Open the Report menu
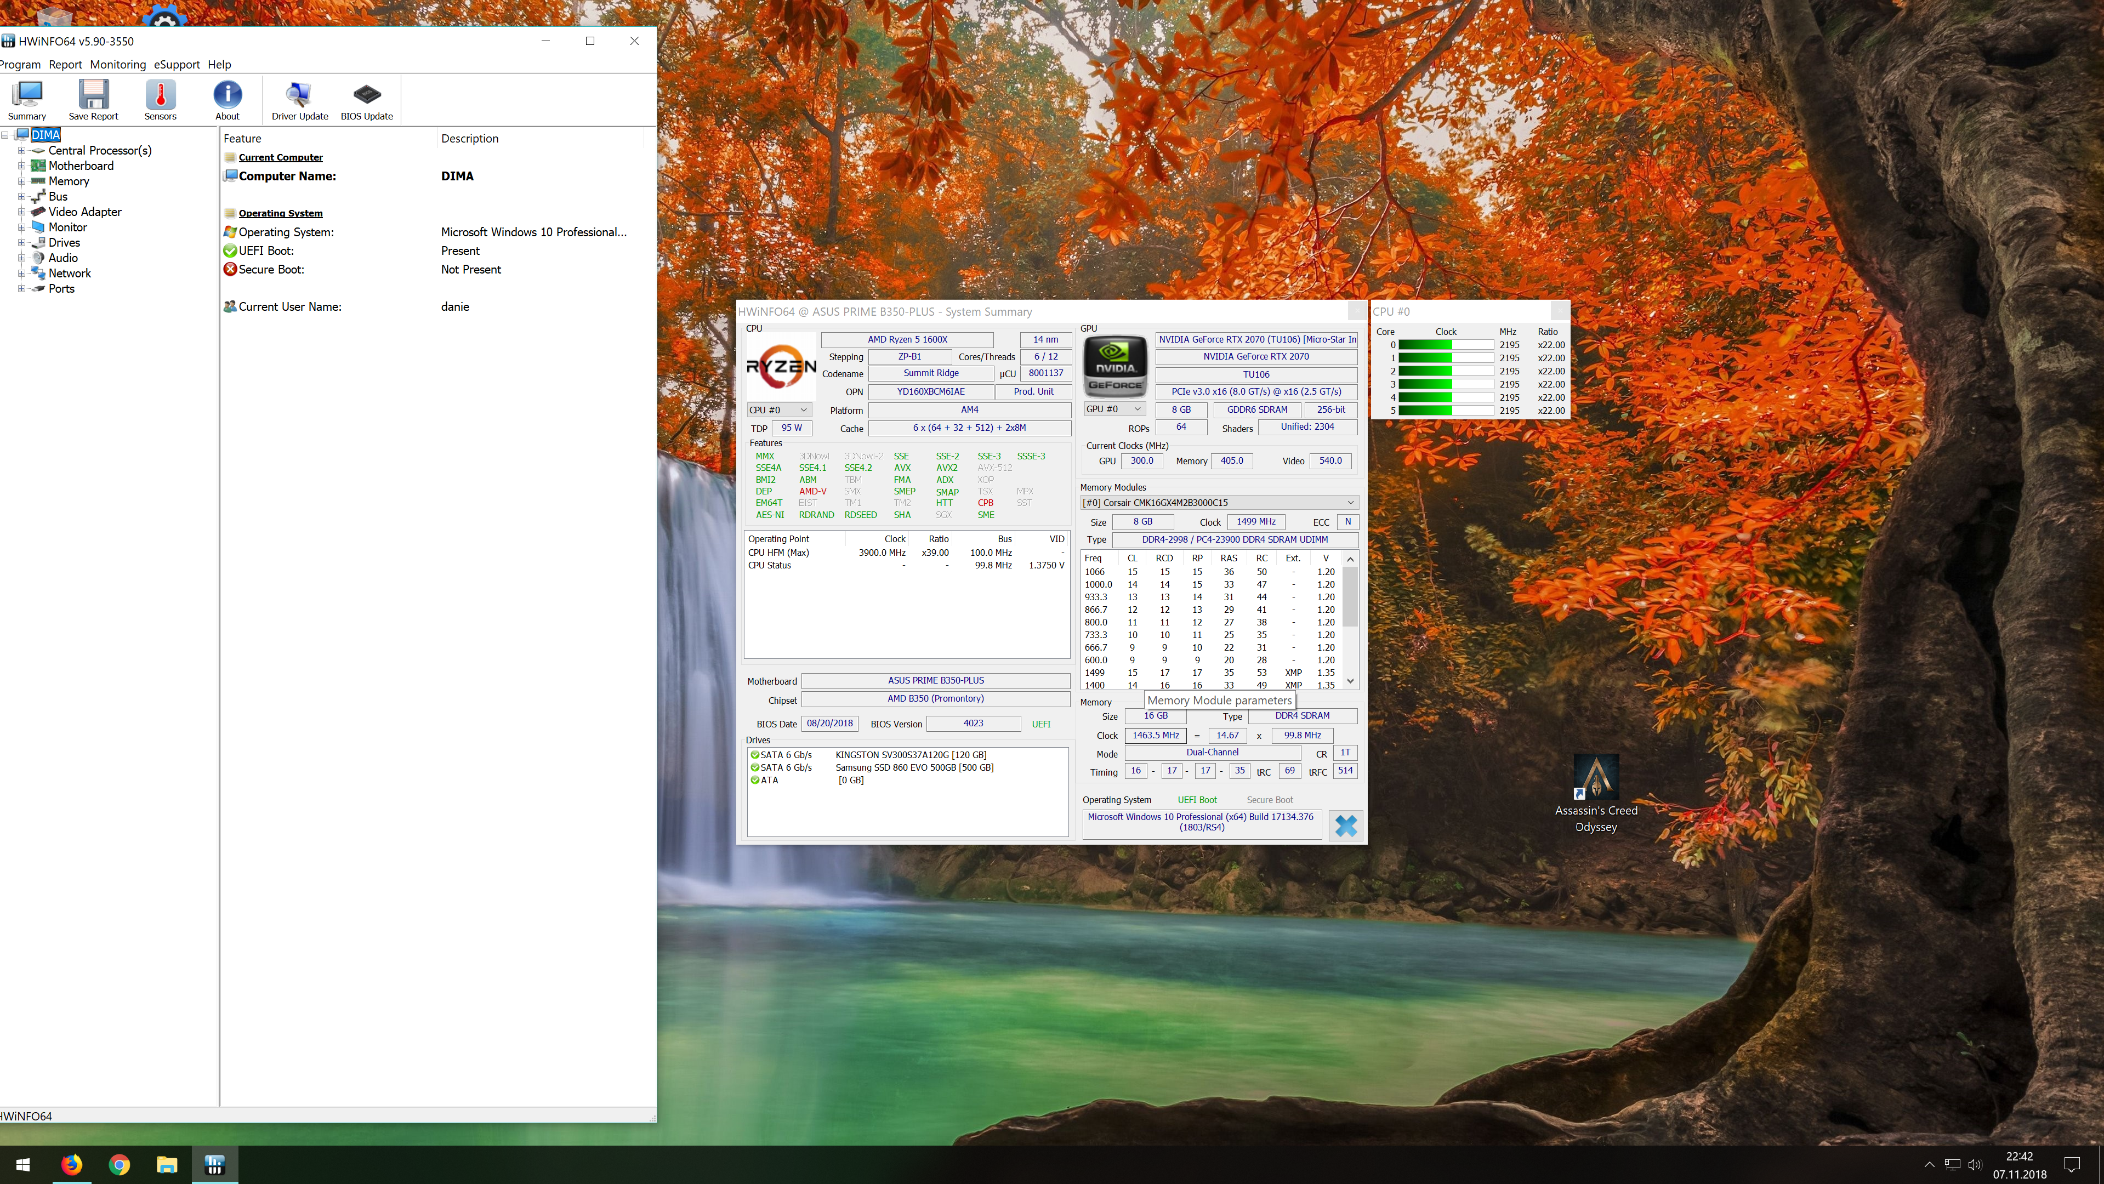 65,65
